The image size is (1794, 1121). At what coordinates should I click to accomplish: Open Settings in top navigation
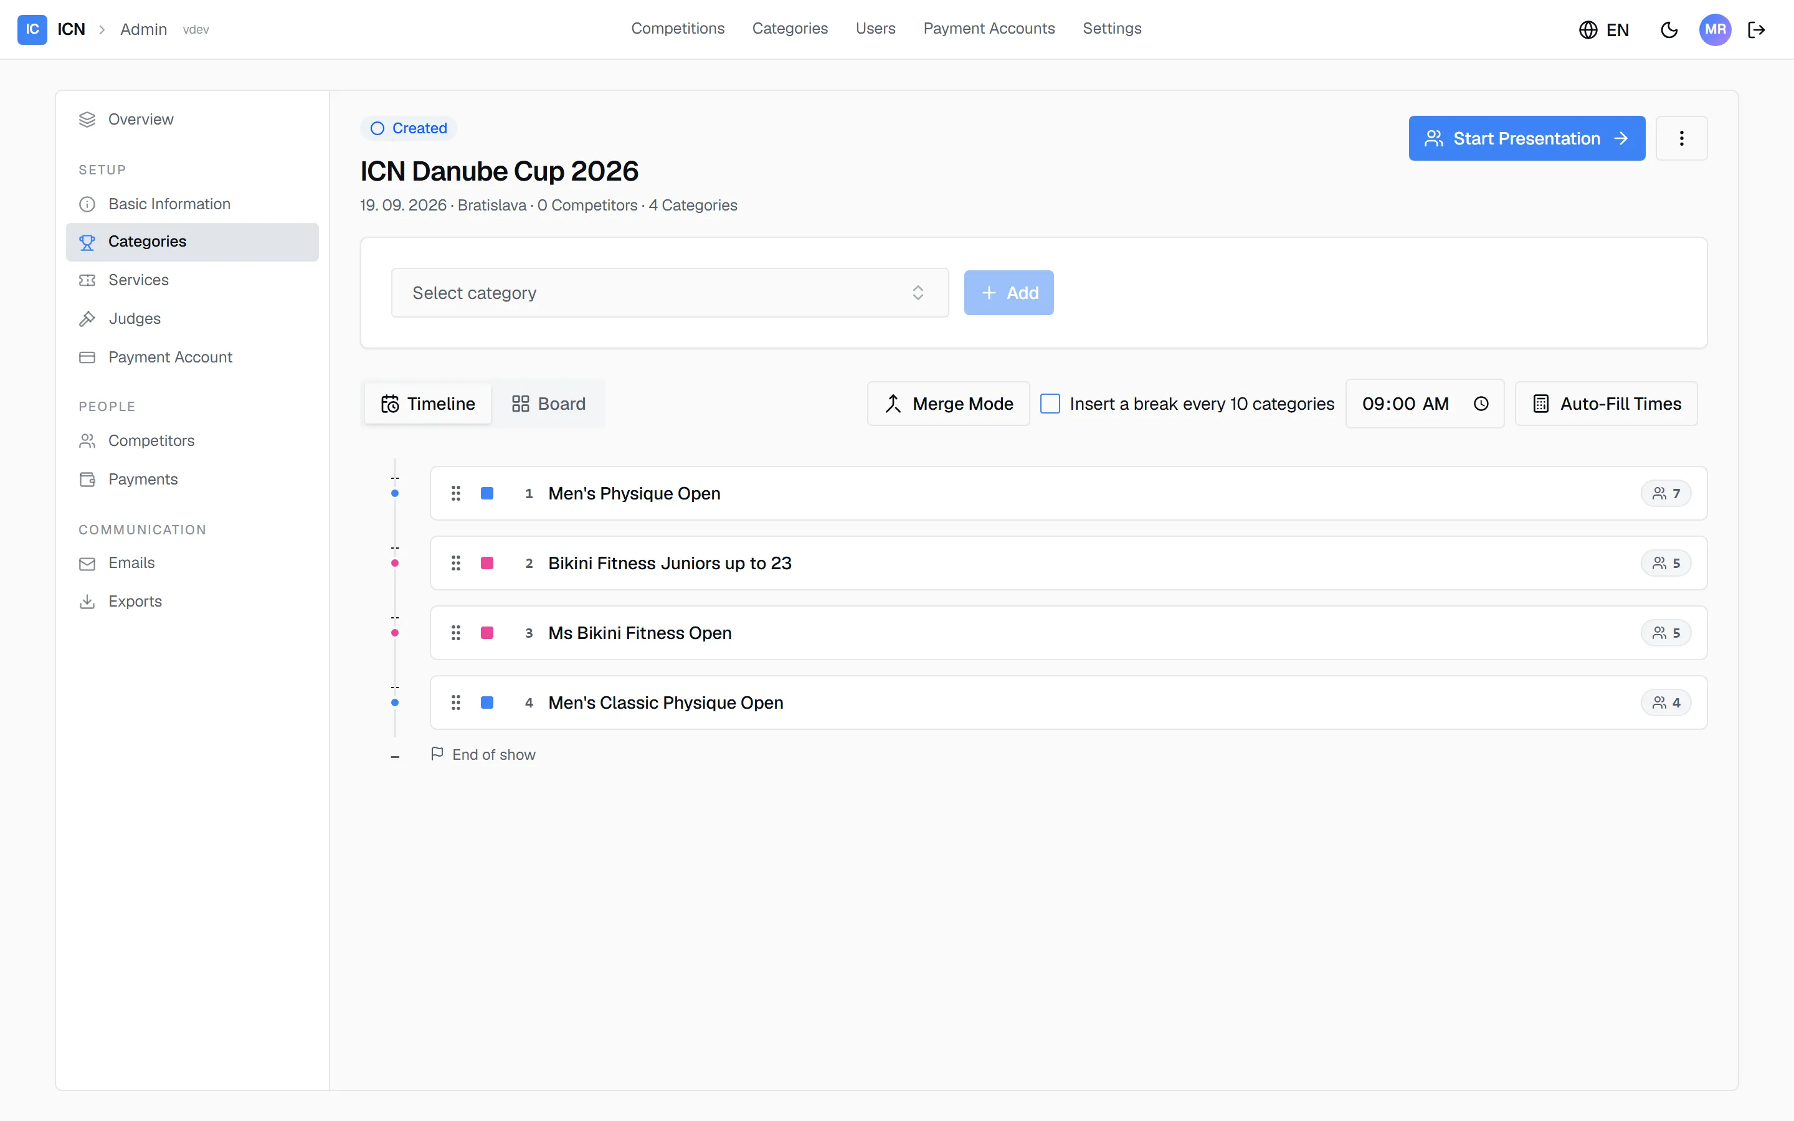(1112, 28)
